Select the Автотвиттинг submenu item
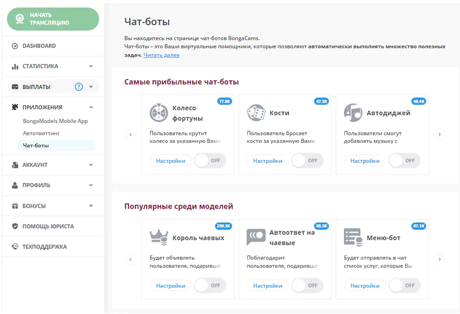The height and width of the screenshot is (314, 460). (41, 133)
